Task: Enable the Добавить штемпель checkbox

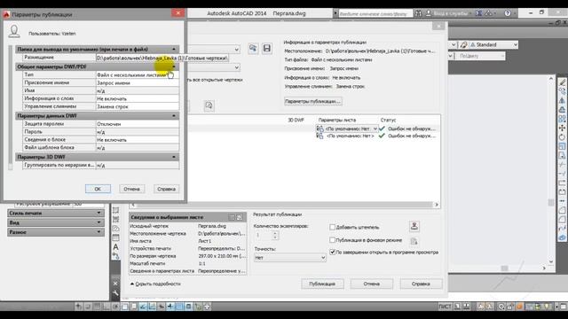Action: point(332,227)
